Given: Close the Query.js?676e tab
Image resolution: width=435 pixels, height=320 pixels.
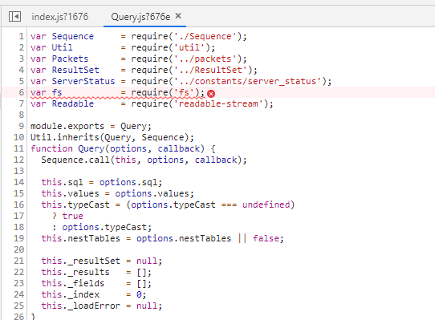Looking at the screenshot, I should coord(178,16).
